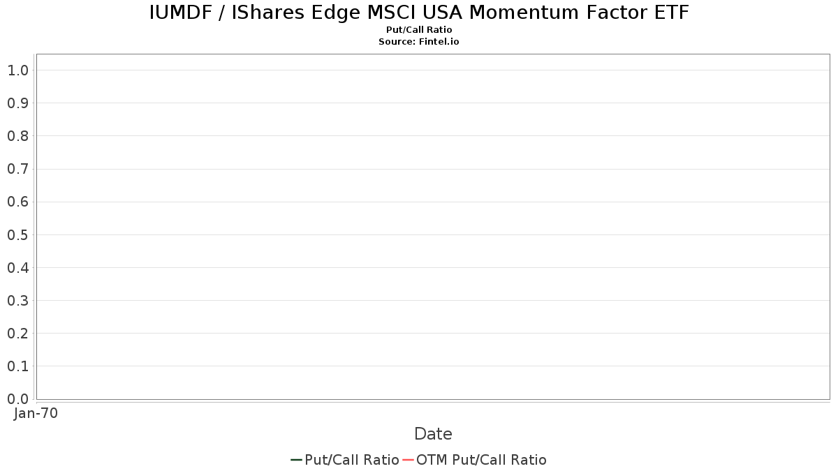
Task: Click the 0.7 y-axis label
Action: pos(17,169)
